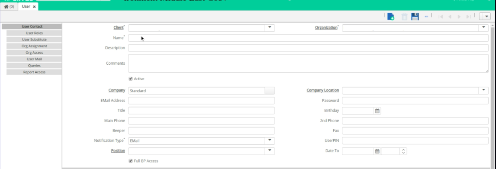Click the home icon tab
The width and height of the screenshot is (496, 169).
point(9,7)
